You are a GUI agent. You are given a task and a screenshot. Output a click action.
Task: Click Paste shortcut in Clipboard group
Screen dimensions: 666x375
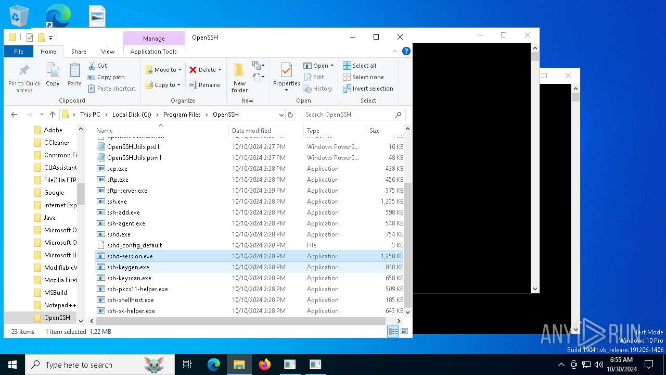pos(112,89)
